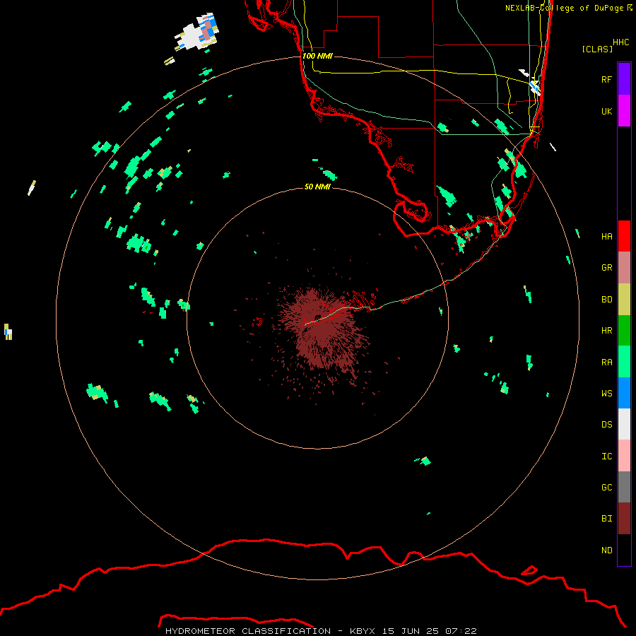The image size is (636, 636).
Task: Click the 'UK' legend label text
Action: click(606, 111)
